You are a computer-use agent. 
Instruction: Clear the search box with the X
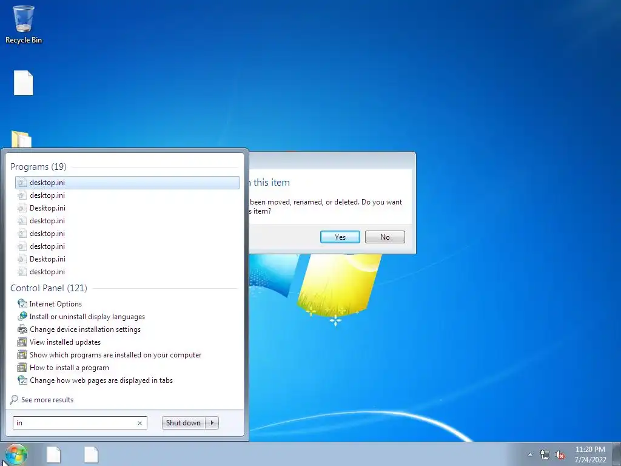click(x=139, y=423)
